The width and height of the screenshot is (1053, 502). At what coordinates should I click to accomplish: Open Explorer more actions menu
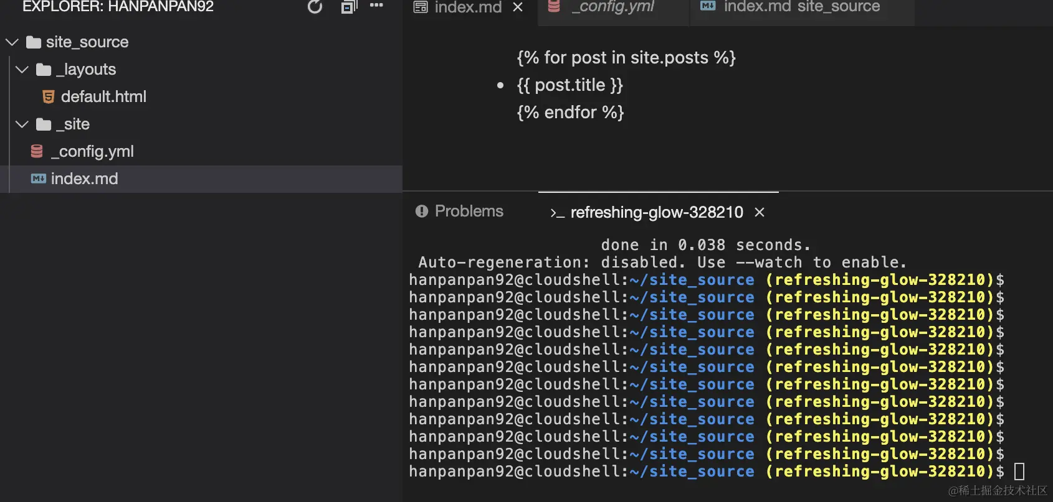[376, 6]
